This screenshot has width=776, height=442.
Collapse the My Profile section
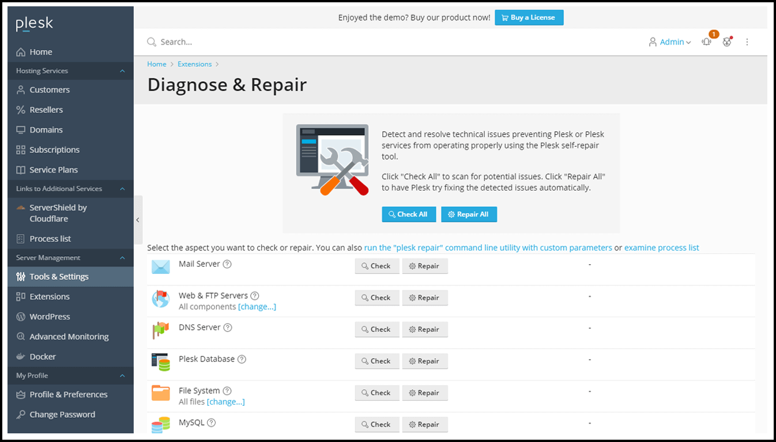point(122,376)
